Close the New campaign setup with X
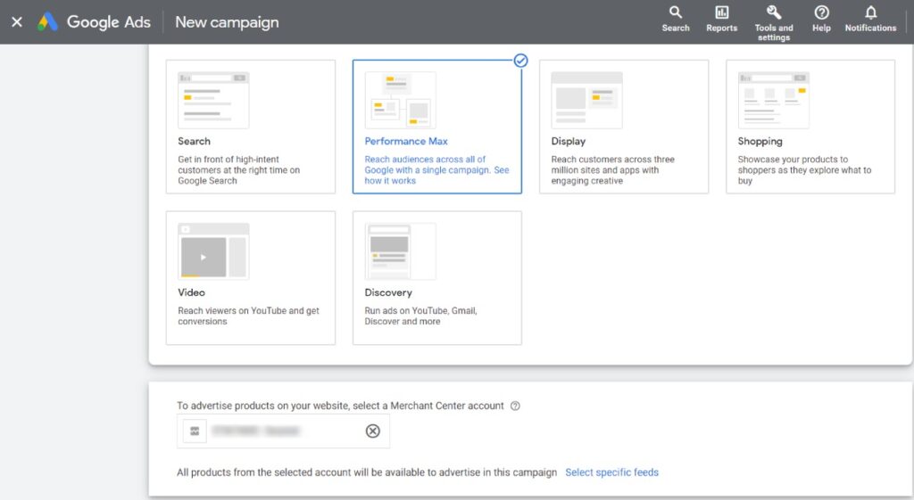 (17, 22)
